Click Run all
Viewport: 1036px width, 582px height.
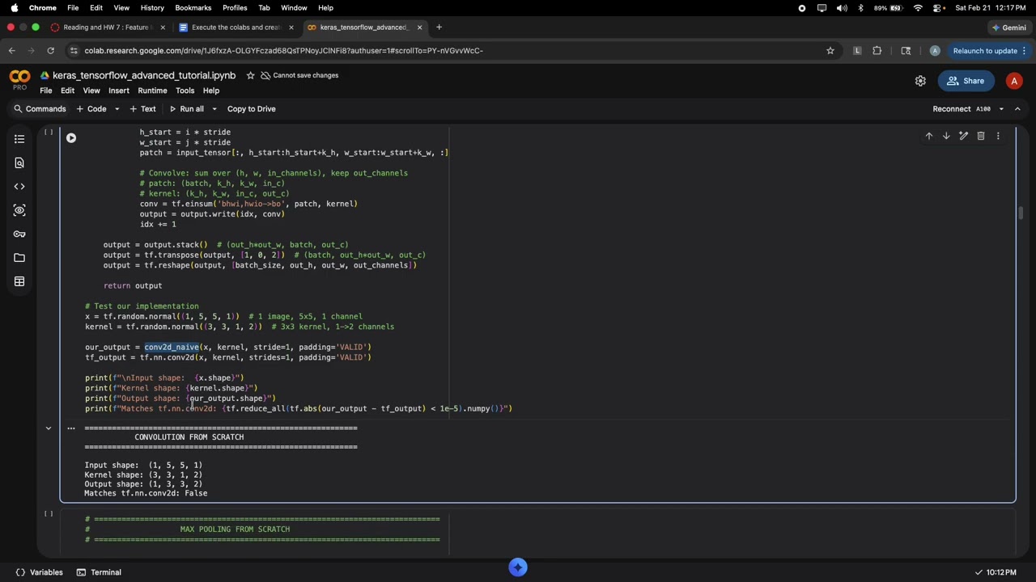pyautogui.click(x=187, y=109)
